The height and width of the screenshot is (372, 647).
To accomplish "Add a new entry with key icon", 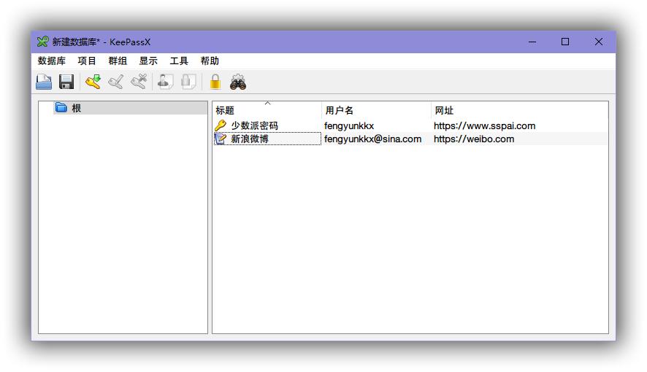I will click(93, 82).
